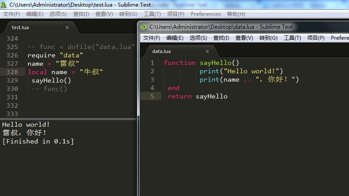Open 查看(V) menu in test.lua window
The image size is (349, 196).
tap(104, 14)
